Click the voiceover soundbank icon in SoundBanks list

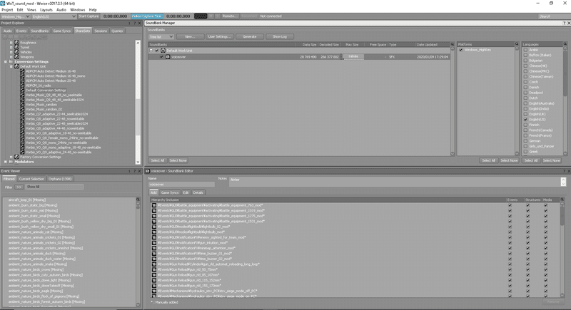point(168,57)
